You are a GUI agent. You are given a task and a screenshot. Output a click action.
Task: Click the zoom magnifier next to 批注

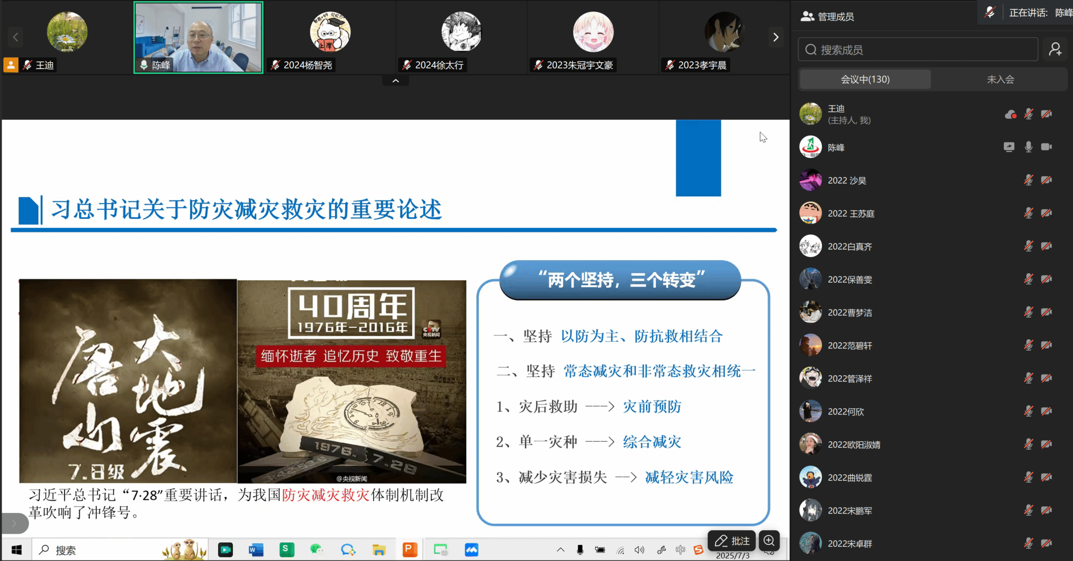click(x=769, y=541)
